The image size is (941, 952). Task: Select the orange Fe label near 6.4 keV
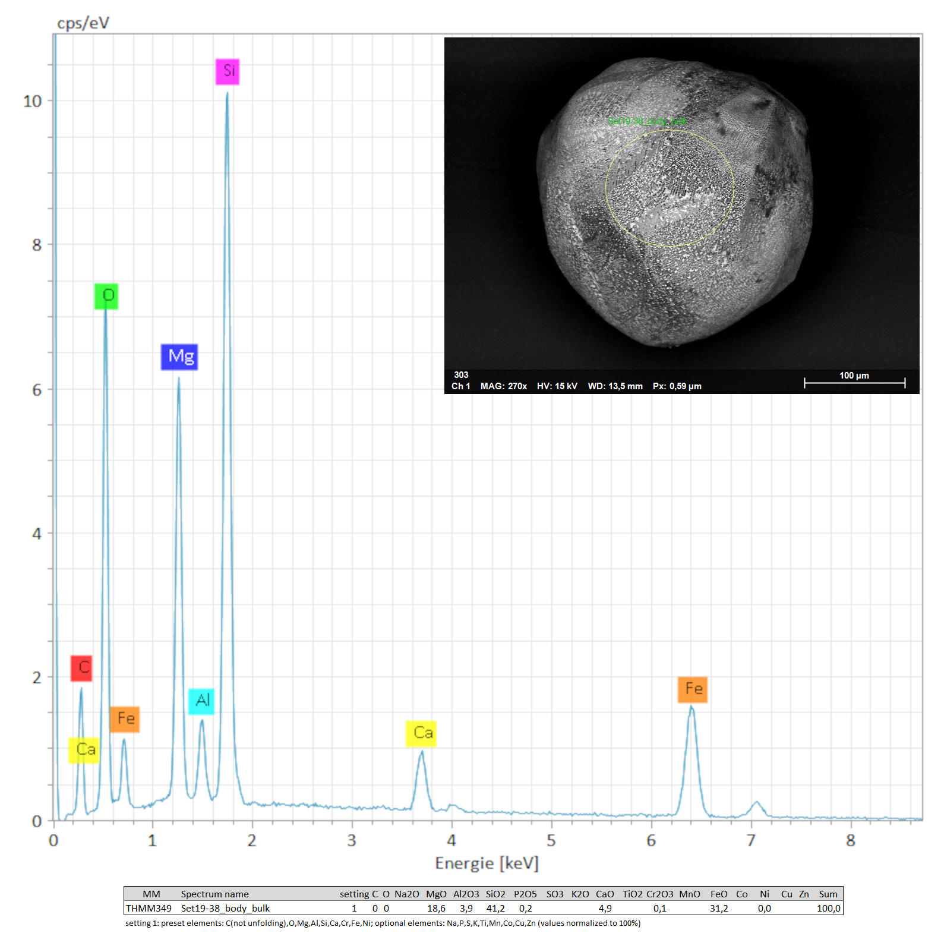click(693, 689)
